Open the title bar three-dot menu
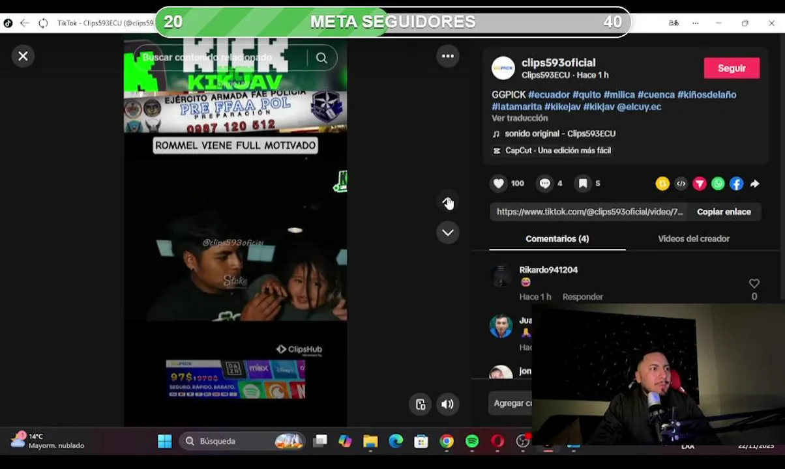785x469 pixels. click(x=696, y=23)
